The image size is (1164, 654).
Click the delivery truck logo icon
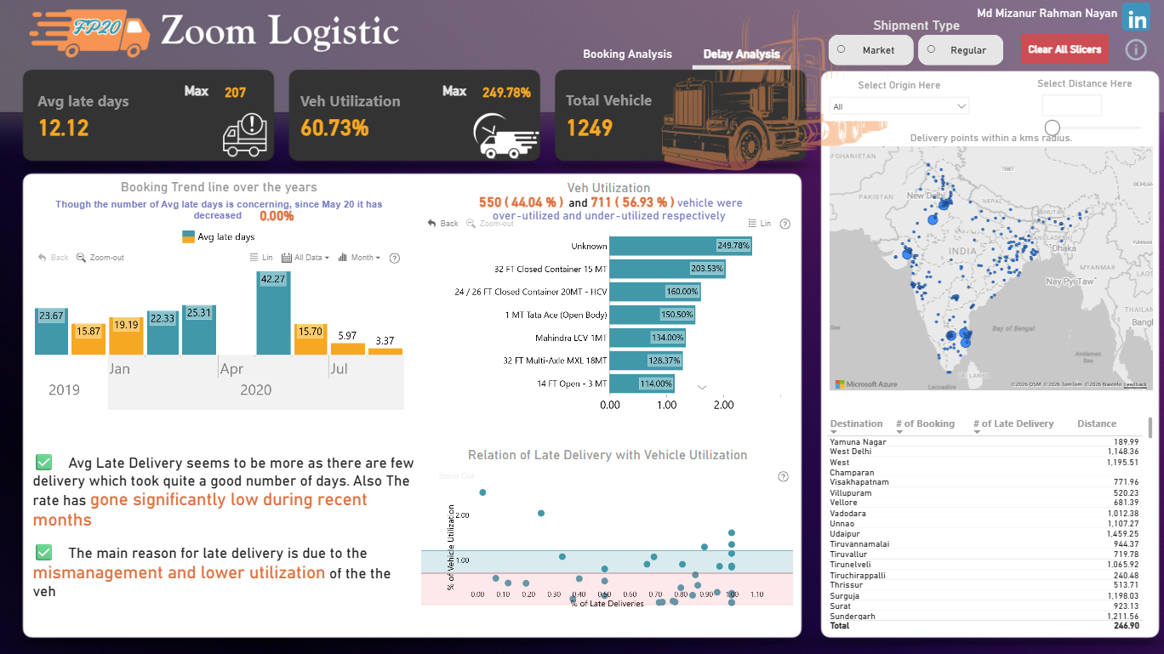(x=89, y=32)
